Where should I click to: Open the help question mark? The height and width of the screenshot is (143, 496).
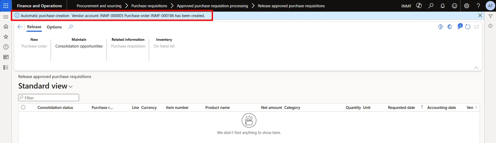(478, 6)
